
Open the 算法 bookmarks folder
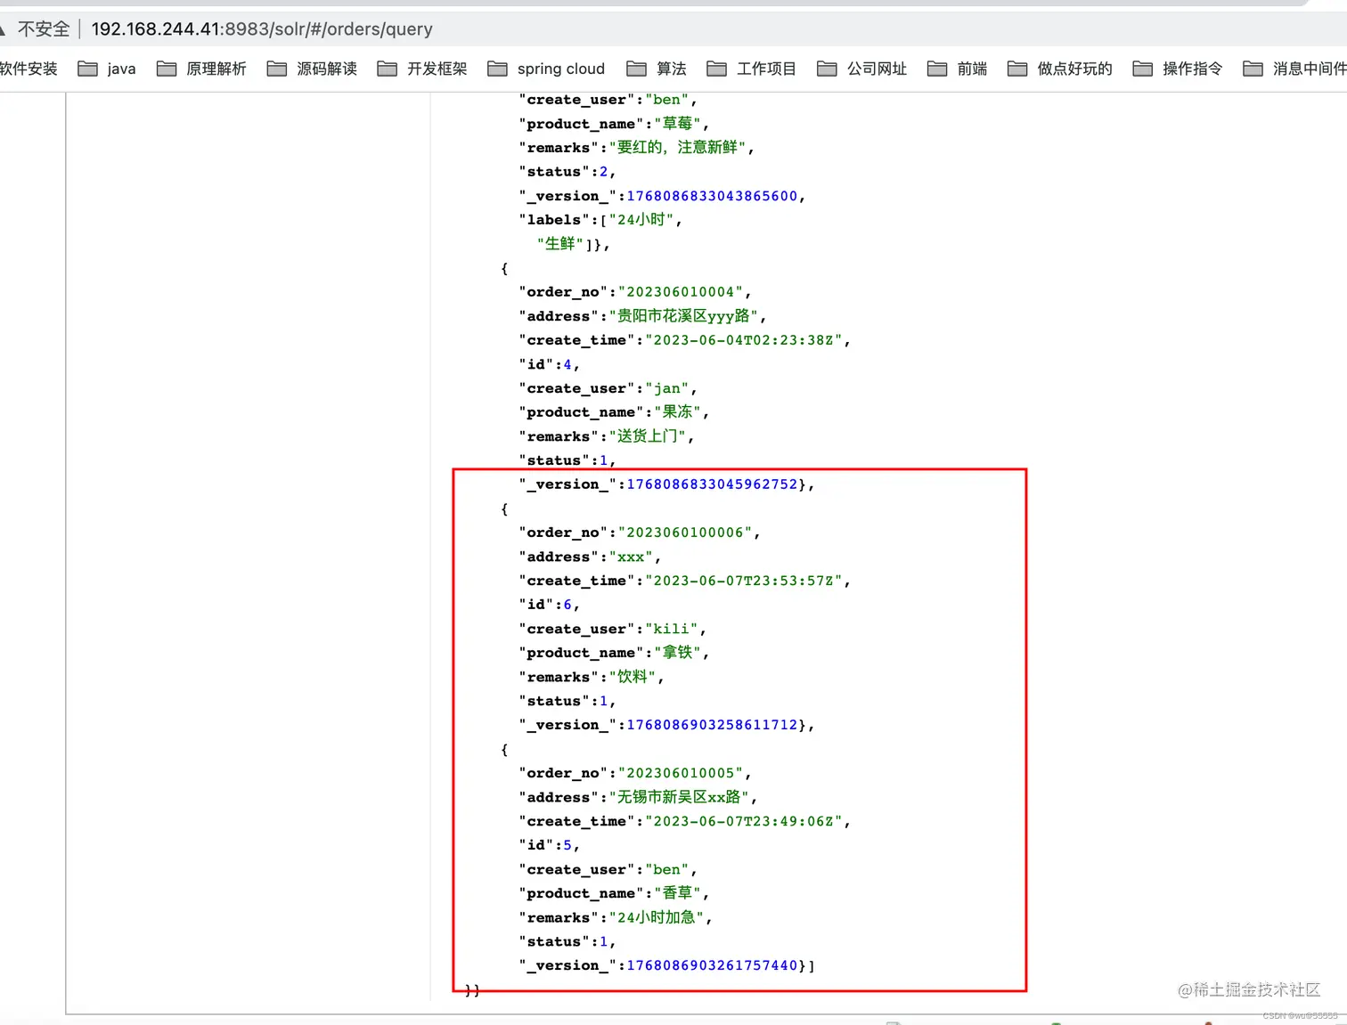tap(657, 69)
